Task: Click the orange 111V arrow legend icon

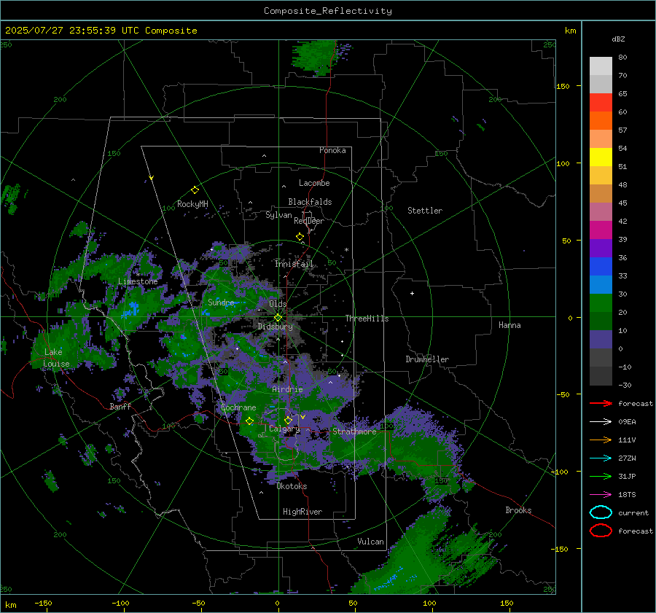Action: (x=601, y=440)
